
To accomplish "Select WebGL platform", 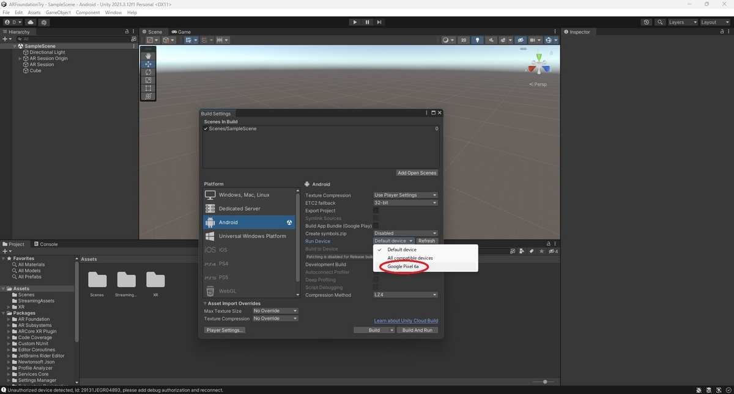I will click(250, 291).
